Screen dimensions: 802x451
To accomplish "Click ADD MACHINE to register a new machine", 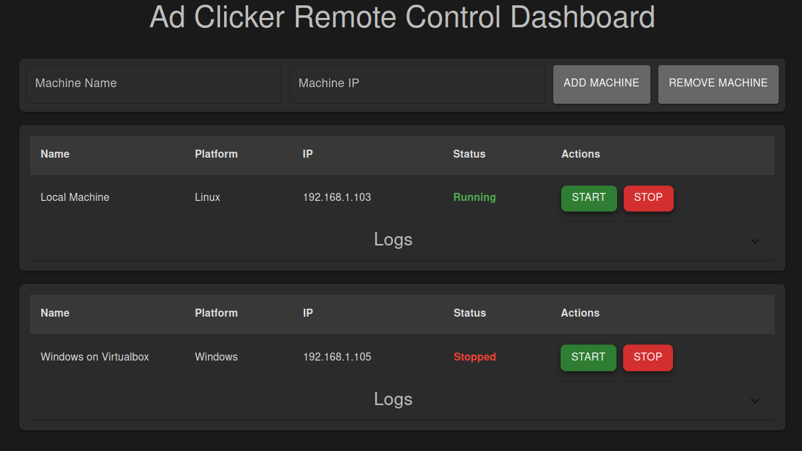I will click(601, 83).
